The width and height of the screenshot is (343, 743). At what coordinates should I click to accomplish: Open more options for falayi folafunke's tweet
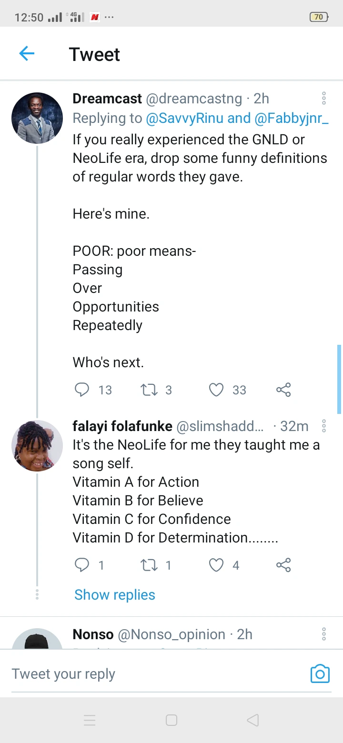pos(324,426)
